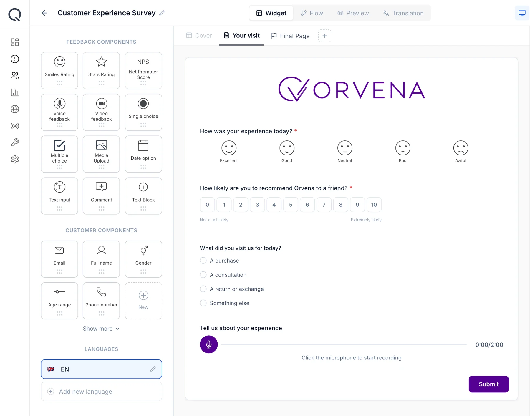Image resolution: width=530 pixels, height=416 pixels.
Task: Choose 'A return or exchange' radio option
Action: point(203,289)
